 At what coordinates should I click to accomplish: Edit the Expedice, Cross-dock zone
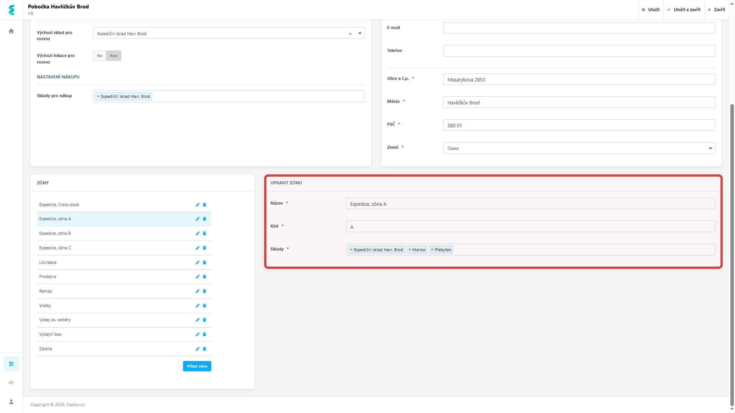click(198, 205)
